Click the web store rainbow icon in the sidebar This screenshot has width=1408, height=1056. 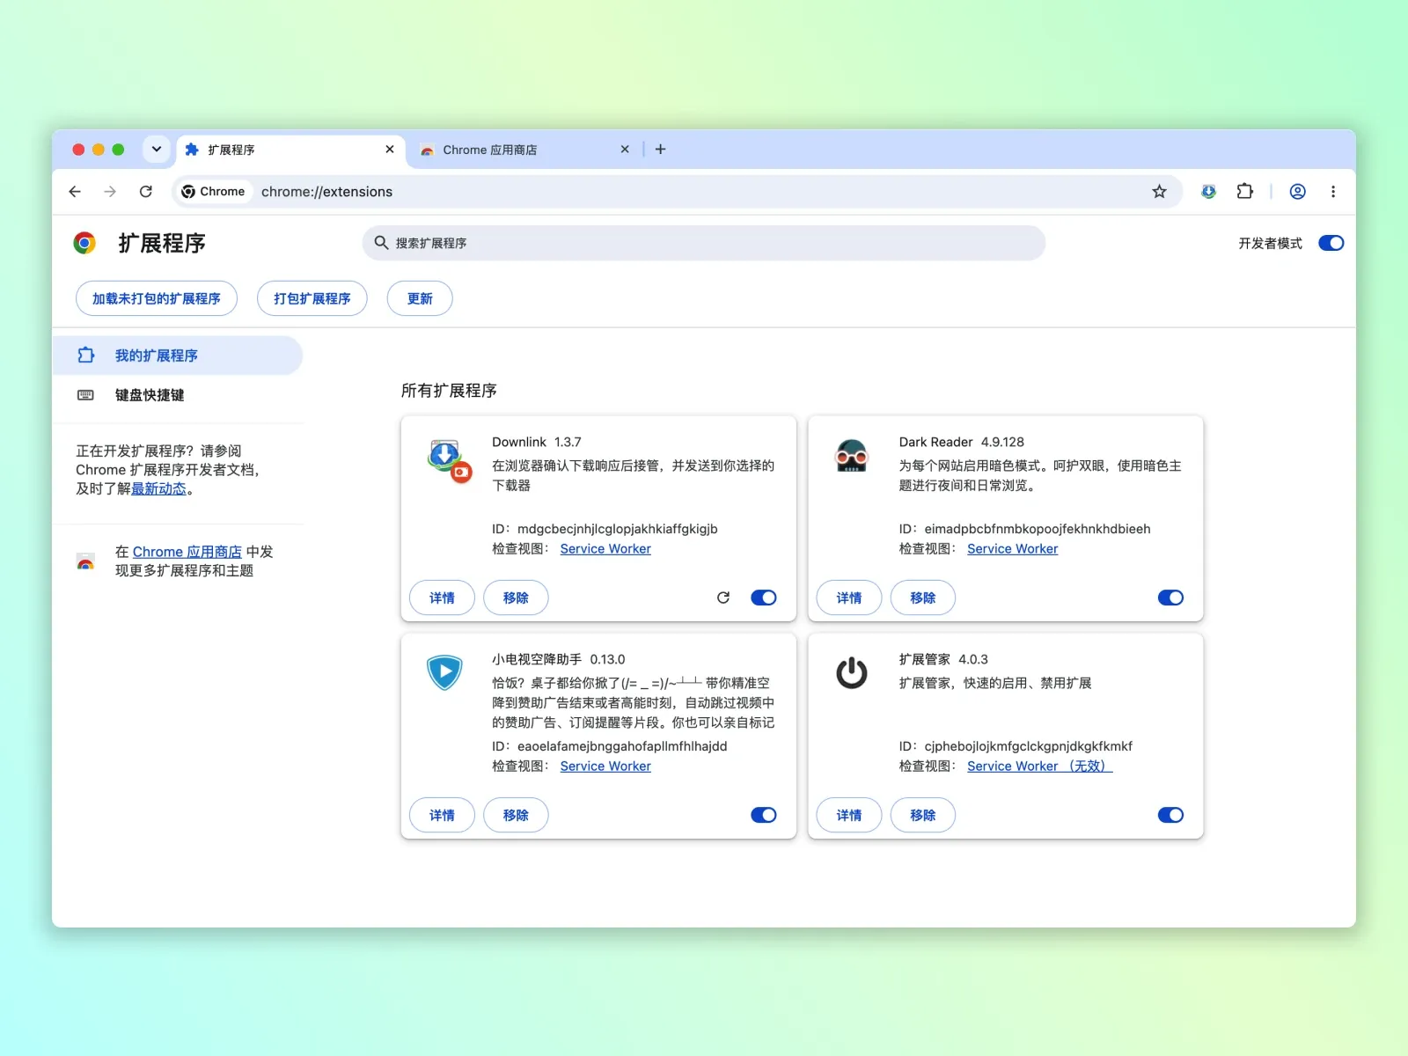pyautogui.click(x=85, y=561)
